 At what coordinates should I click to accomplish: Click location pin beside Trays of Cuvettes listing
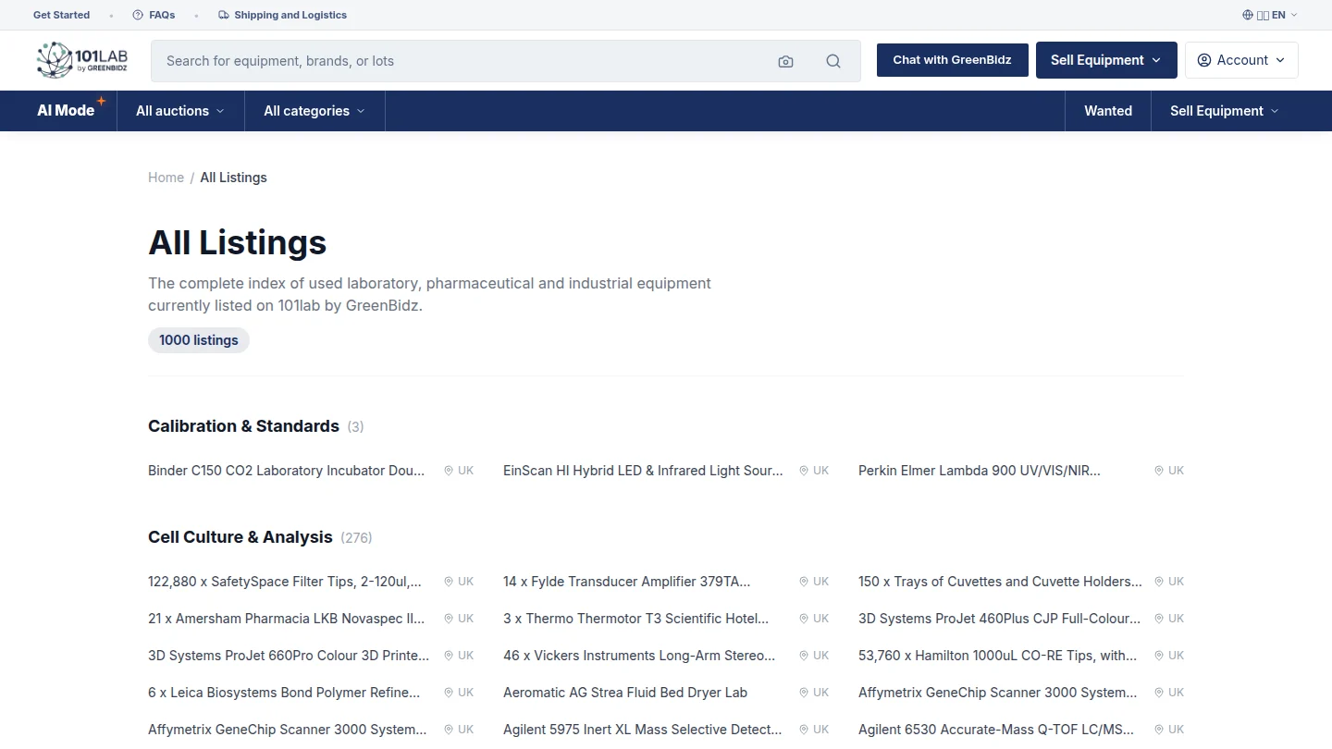(1159, 582)
